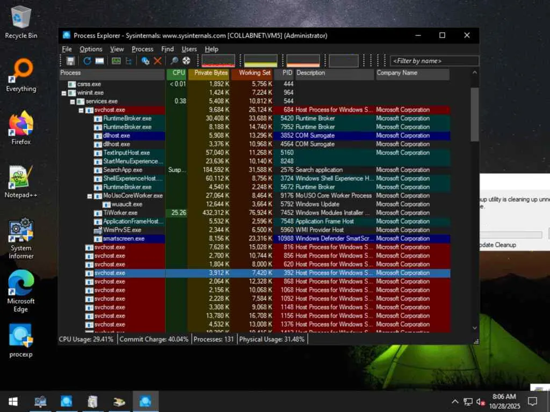The width and height of the screenshot is (550, 412).
Task: Select the dllhost.exe row with PID 3852
Action: point(255,136)
